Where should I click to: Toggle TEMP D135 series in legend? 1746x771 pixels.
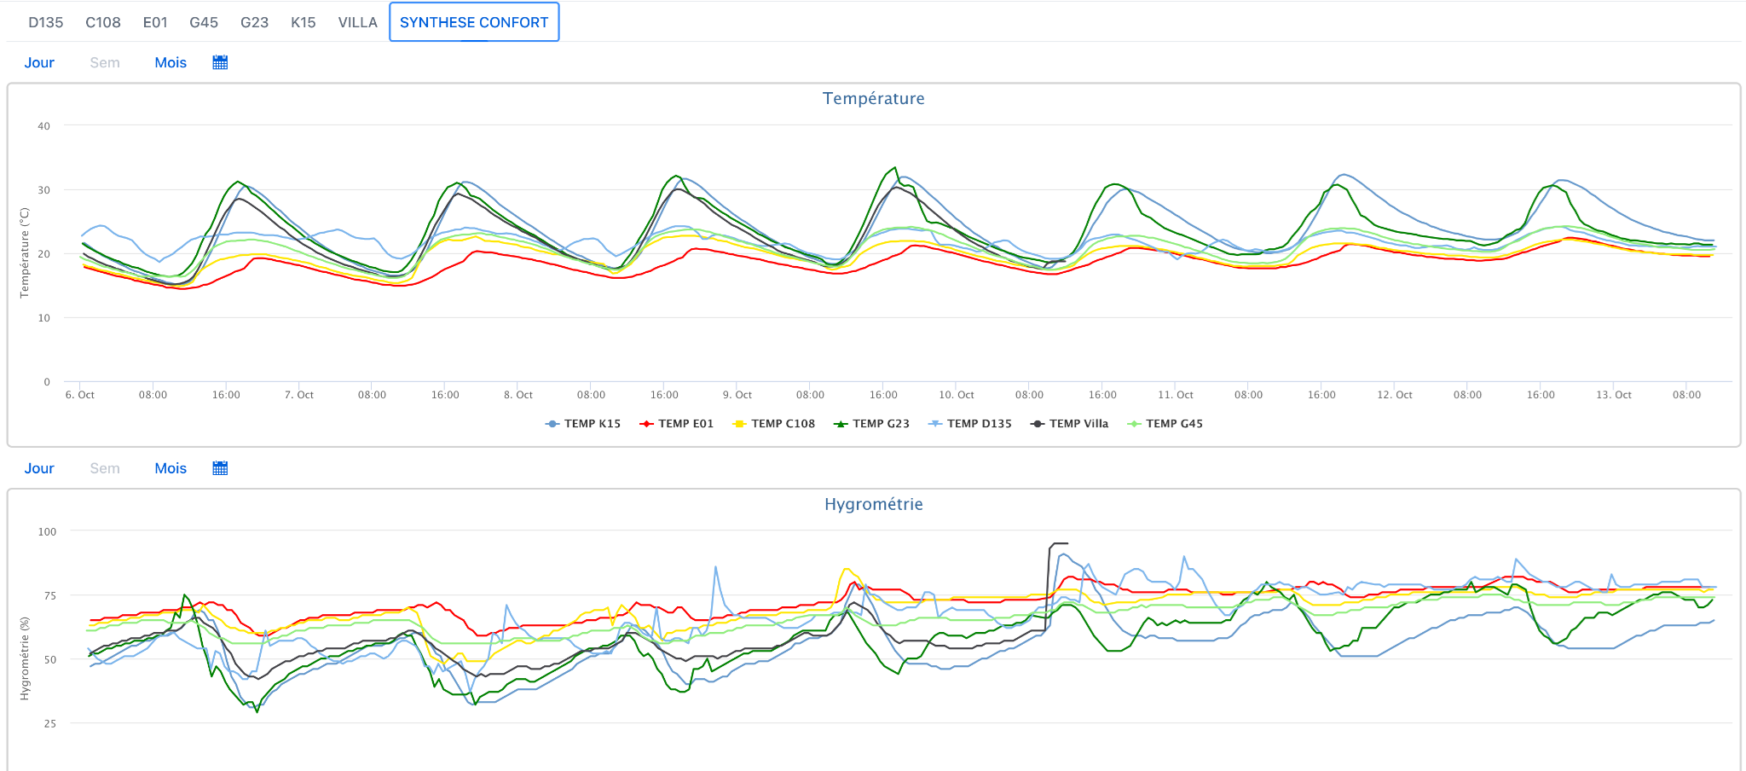[970, 424]
